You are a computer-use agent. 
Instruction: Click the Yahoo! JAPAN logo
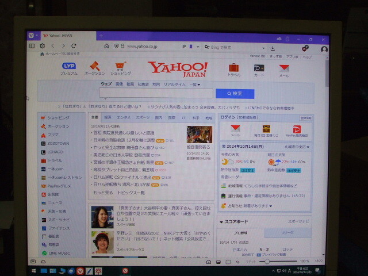tap(178, 70)
